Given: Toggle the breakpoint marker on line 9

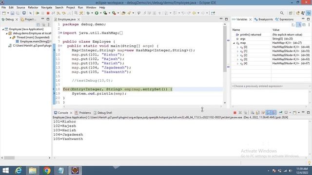Looking at the screenshot, I should pyautogui.click(x=54, y=50).
